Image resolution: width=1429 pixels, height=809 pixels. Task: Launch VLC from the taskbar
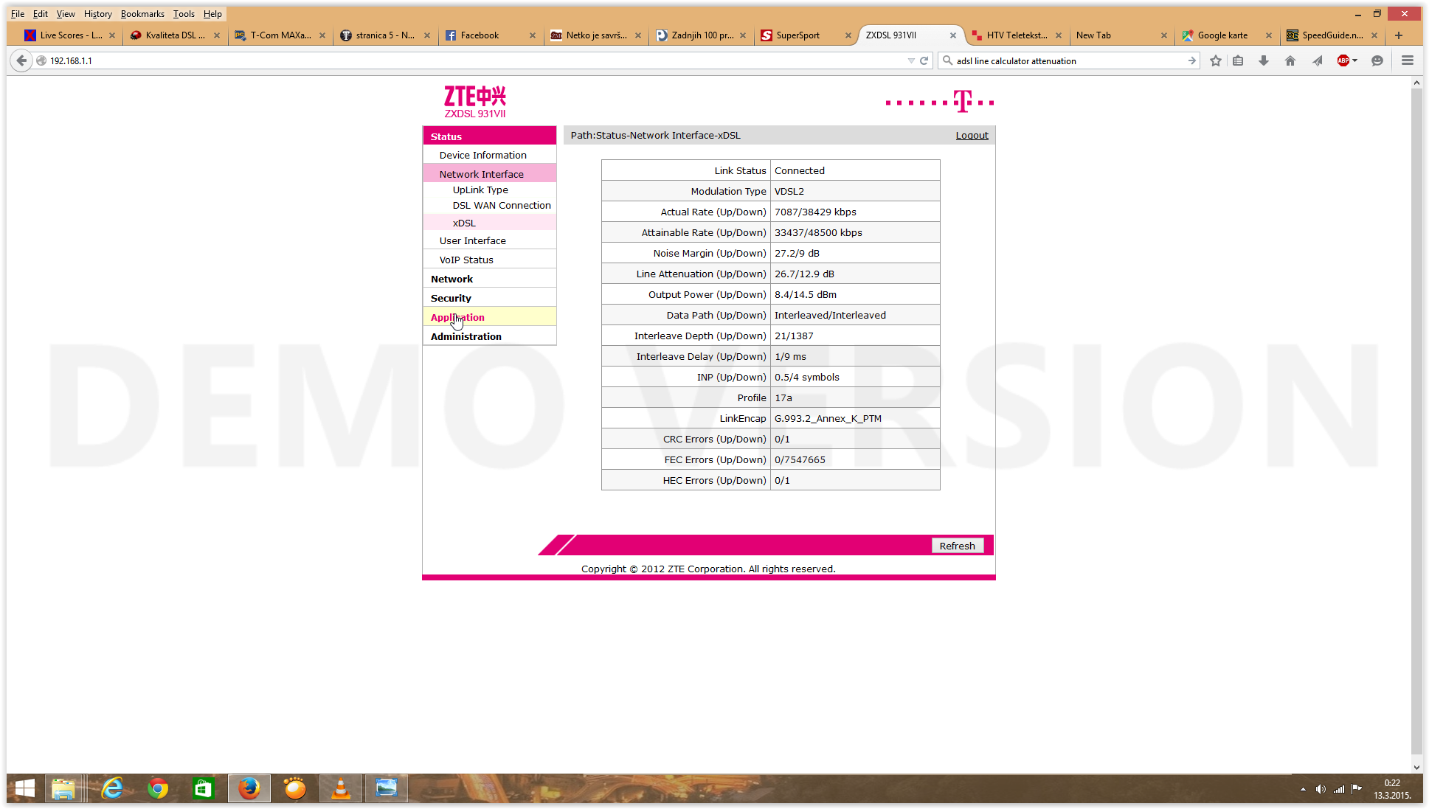click(x=340, y=788)
